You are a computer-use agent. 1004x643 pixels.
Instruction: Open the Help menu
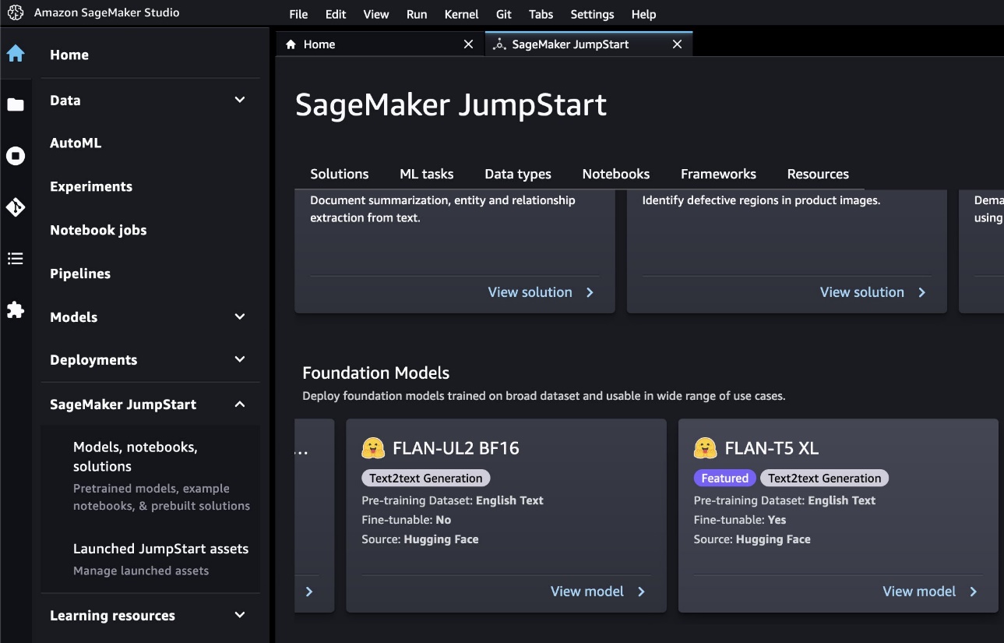[x=643, y=14]
